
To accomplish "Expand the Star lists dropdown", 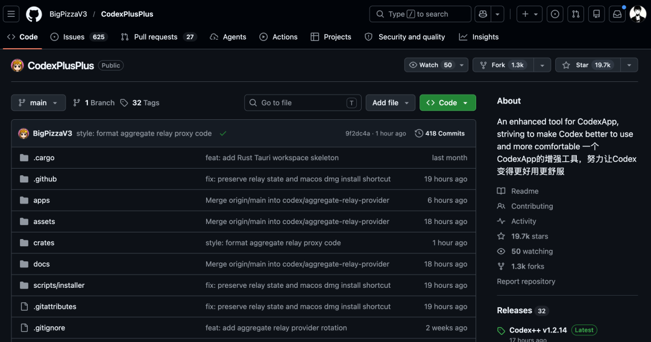I will coord(629,65).
